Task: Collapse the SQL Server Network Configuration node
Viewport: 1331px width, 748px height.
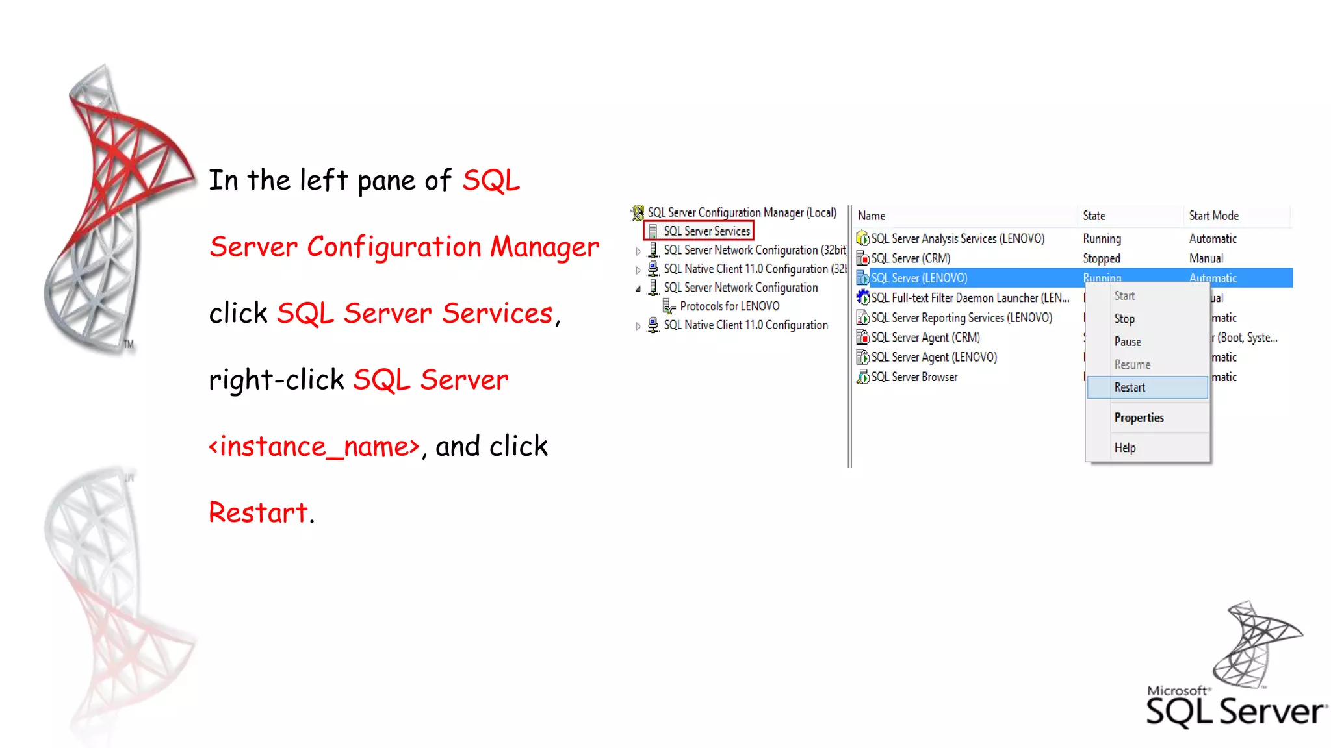Action: 638,288
